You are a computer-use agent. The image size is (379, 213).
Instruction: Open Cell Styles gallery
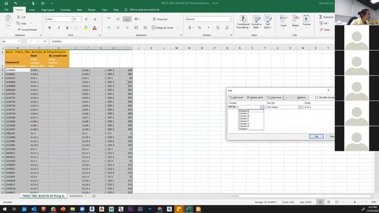point(267,22)
